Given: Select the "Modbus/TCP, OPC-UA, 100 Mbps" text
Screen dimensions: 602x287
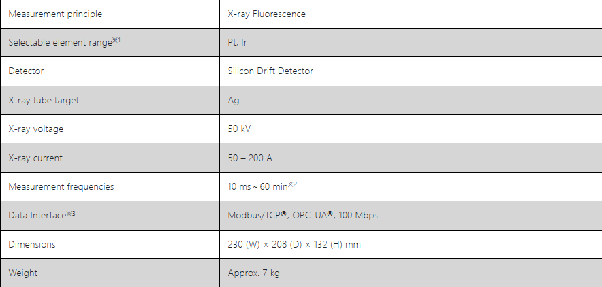Looking at the screenshot, I should [302, 215].
